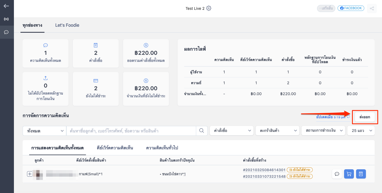Screen dimensions: 382x193
Task: Select the คีย์เวิร์ดความคิดเห็น tab
Action: pyautogui.click(x=115, y=148)
